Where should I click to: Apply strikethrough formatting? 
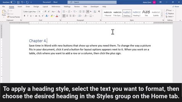(x=36, y=16)
